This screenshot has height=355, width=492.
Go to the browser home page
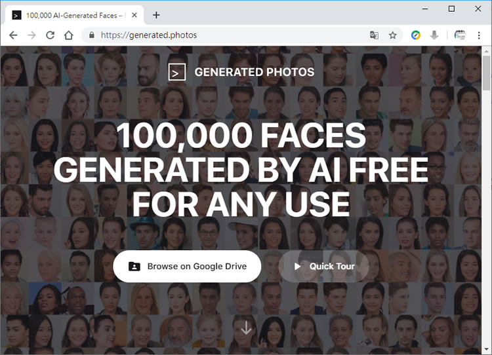pyautogui.click(x=68, y=35)
